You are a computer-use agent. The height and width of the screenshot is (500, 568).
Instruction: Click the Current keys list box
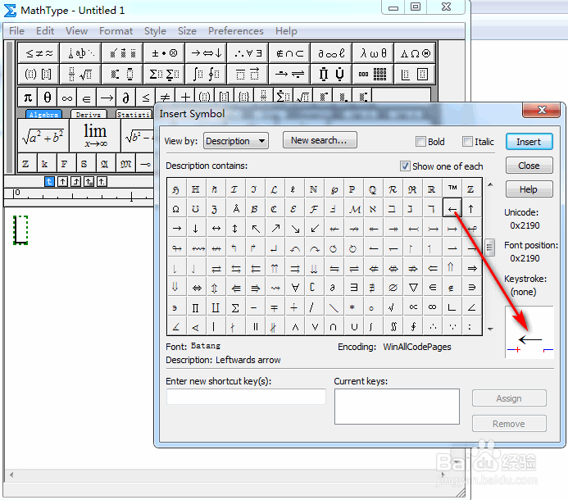pos(397,407)
